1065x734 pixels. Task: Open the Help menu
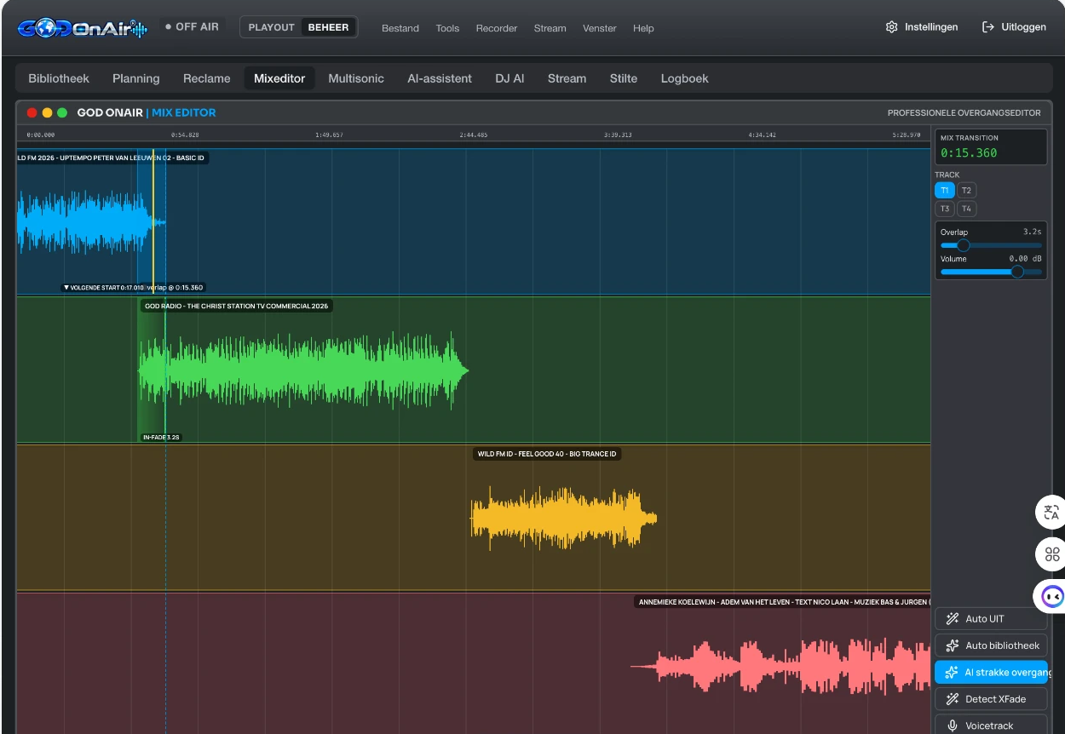pyautogui.click(x=643, y=28)
